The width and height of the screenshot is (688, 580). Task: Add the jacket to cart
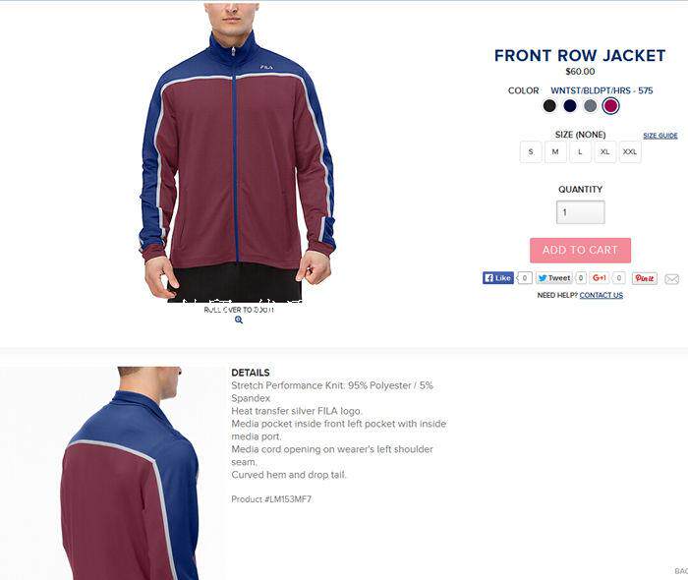pyautogui.click(x=580, y=250)
